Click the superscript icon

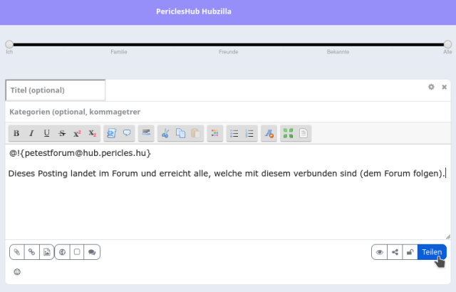(77, 133)
